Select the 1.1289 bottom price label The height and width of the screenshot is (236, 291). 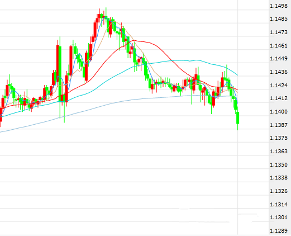point(279,231)
